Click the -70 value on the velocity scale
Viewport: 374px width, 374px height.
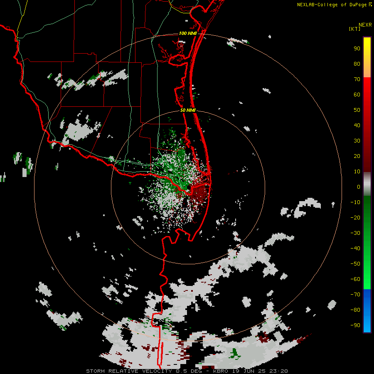pos(355,295)
